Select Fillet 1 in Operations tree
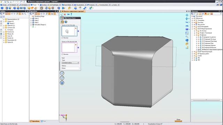The height and width of the screenshot is (125, 223). coord(37,23)
